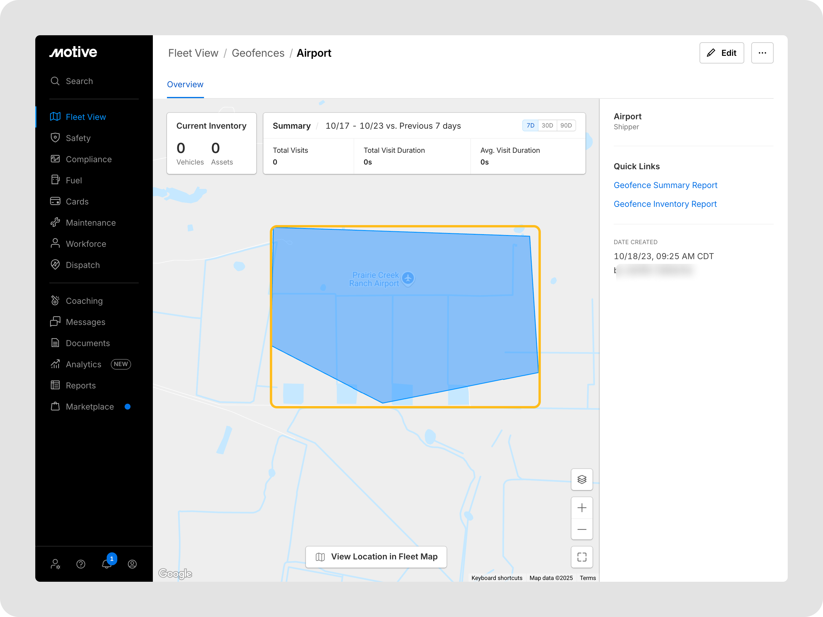Enter fullscreen map view

(581, 557)
